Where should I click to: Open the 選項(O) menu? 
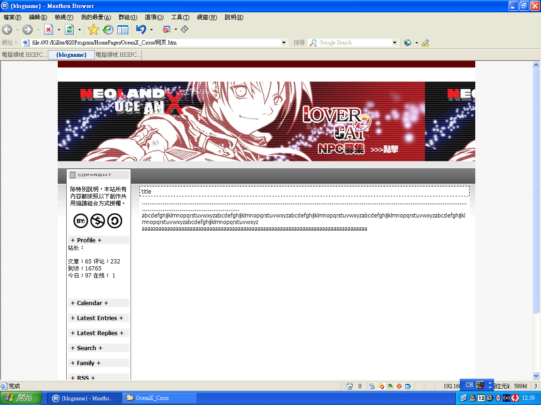(x=154, y=17)
